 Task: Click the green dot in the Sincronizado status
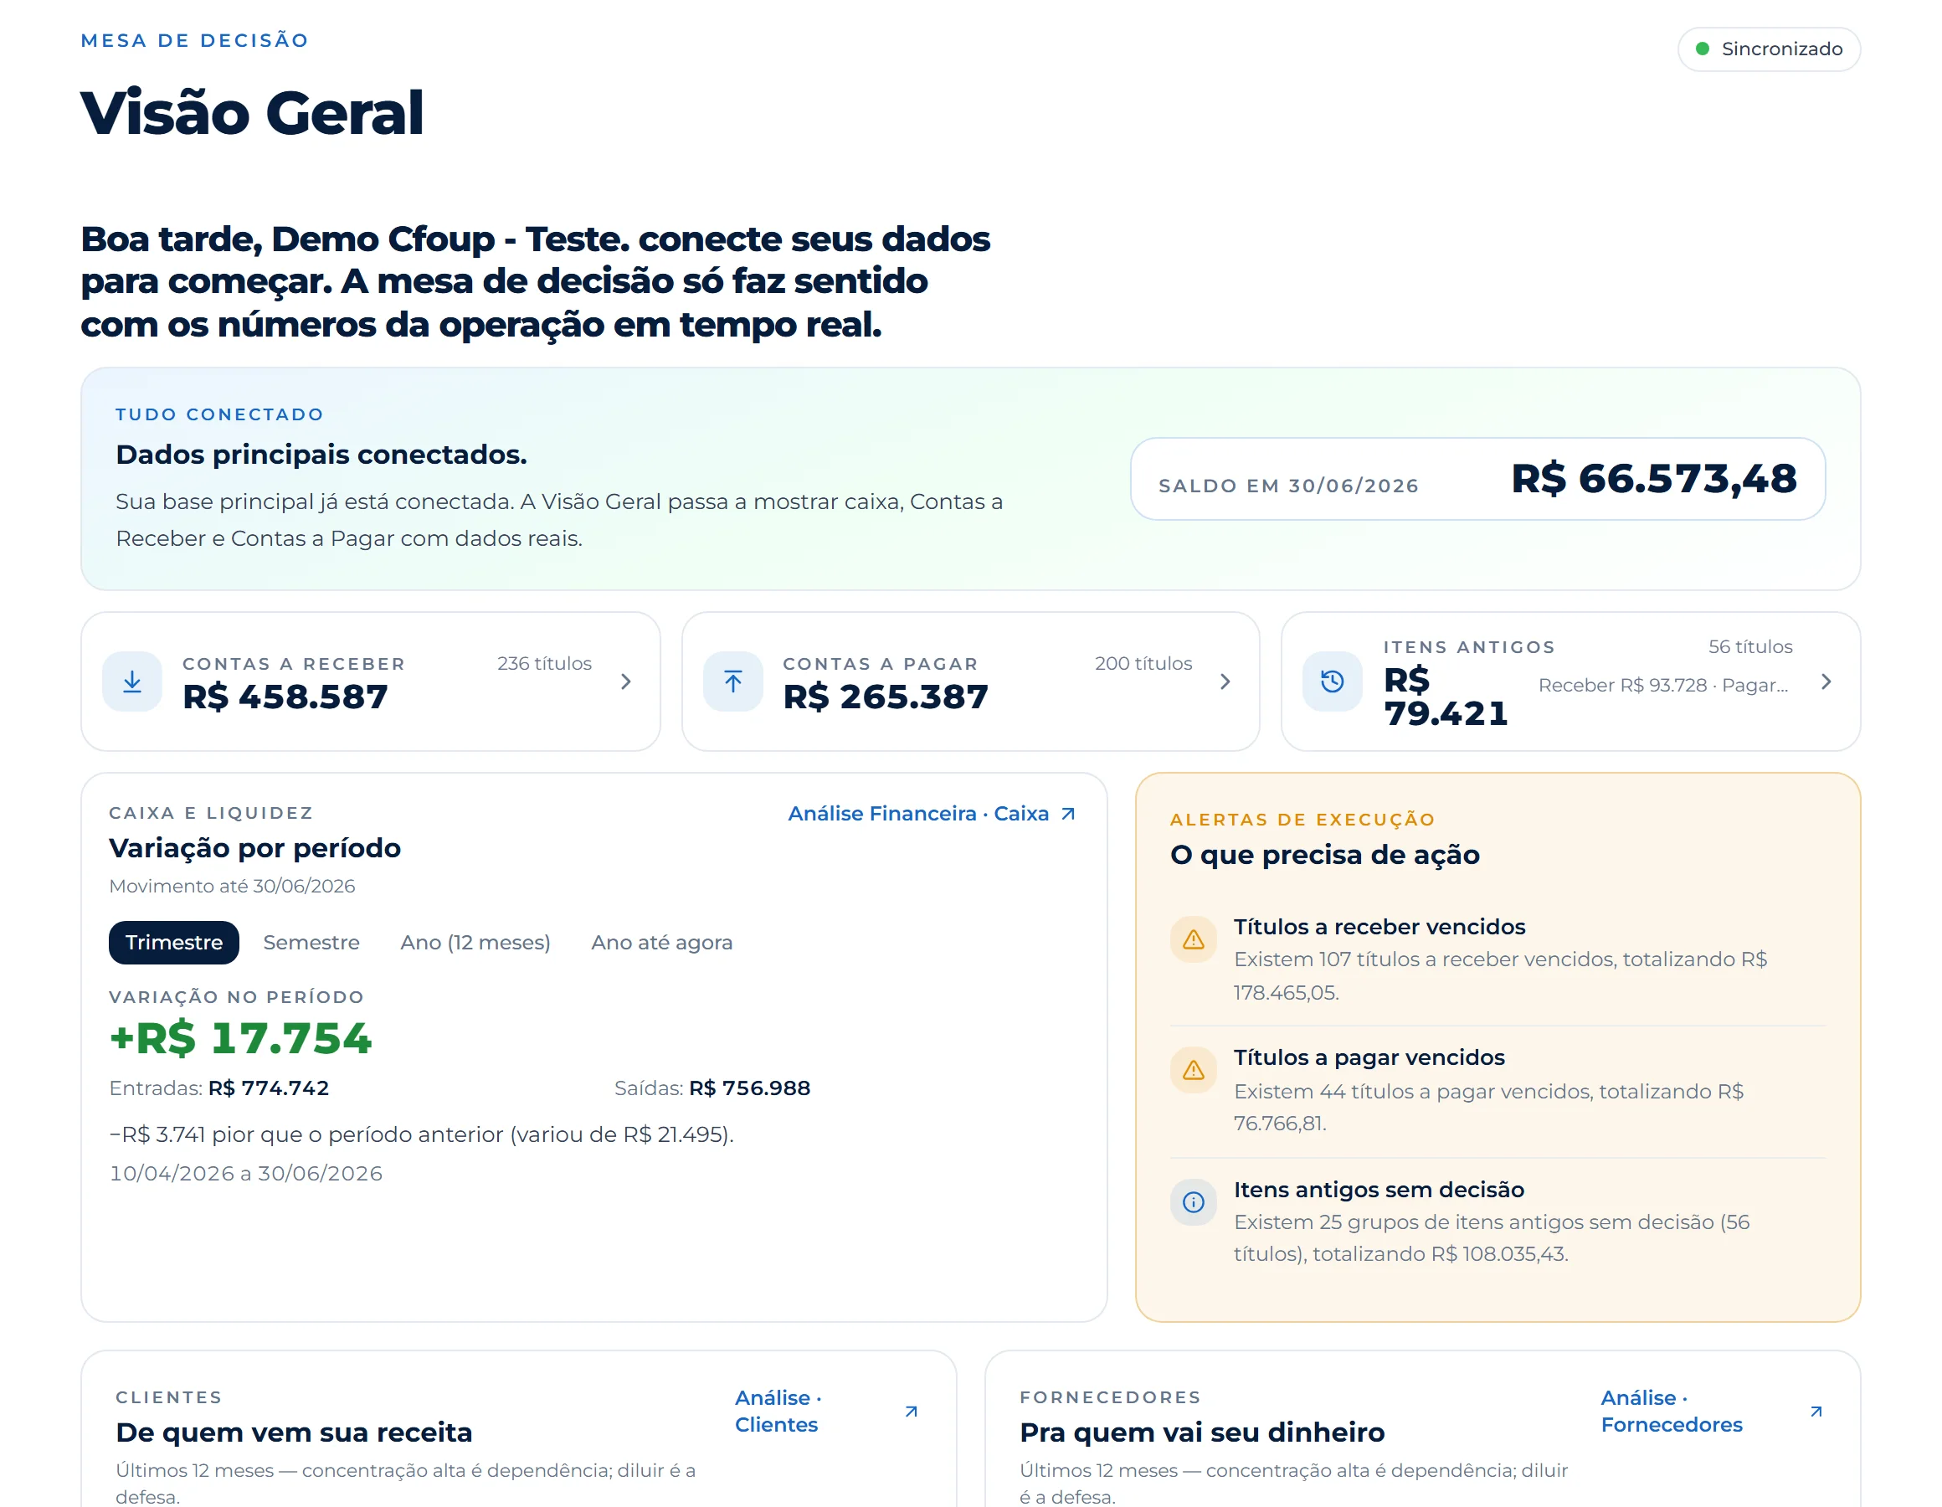tap(1703, 49)
